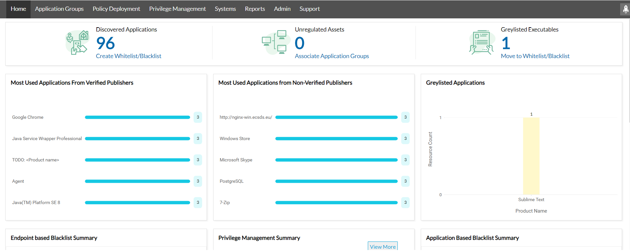This screenshot has height=251, width=630.
Task: Open the Support menu
Action: tap(309, 9)
